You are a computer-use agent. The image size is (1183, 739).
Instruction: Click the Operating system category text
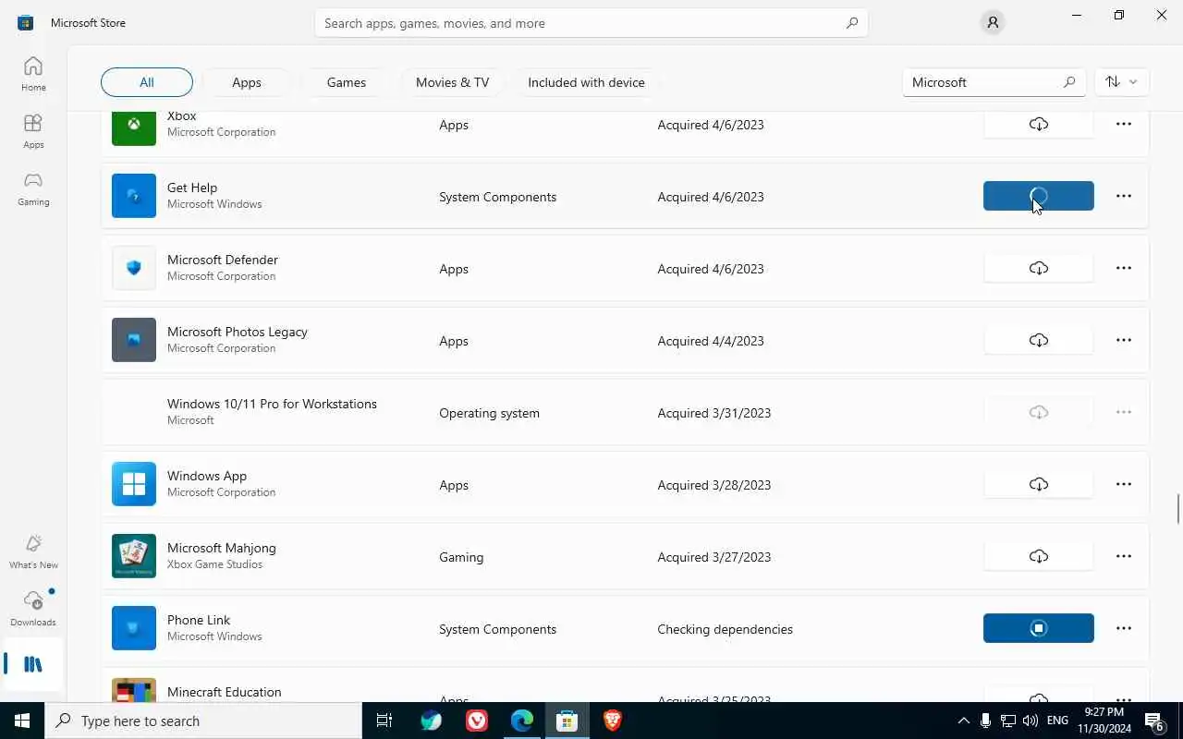489,413
